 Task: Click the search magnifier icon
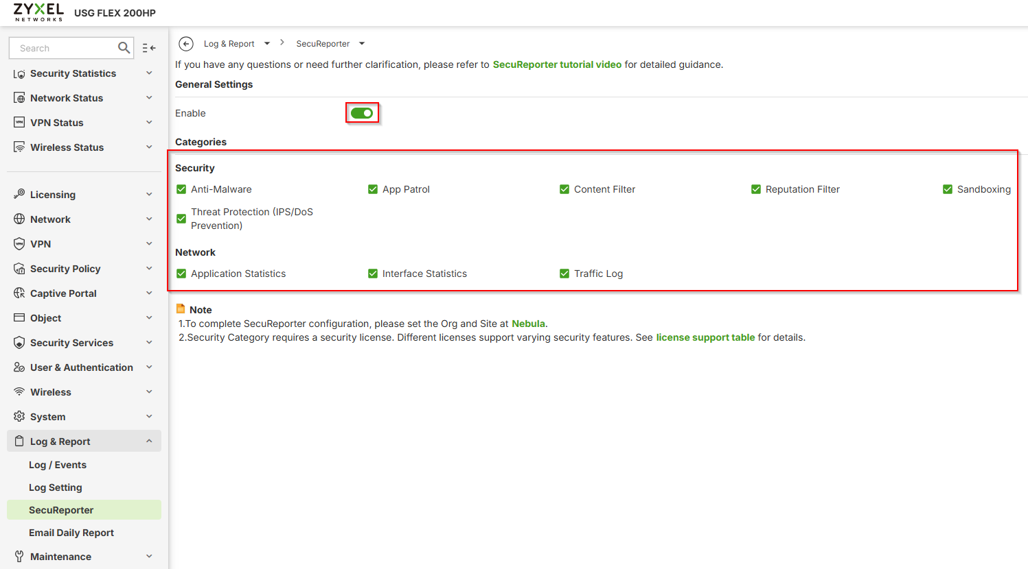click(x=124, y=48)
